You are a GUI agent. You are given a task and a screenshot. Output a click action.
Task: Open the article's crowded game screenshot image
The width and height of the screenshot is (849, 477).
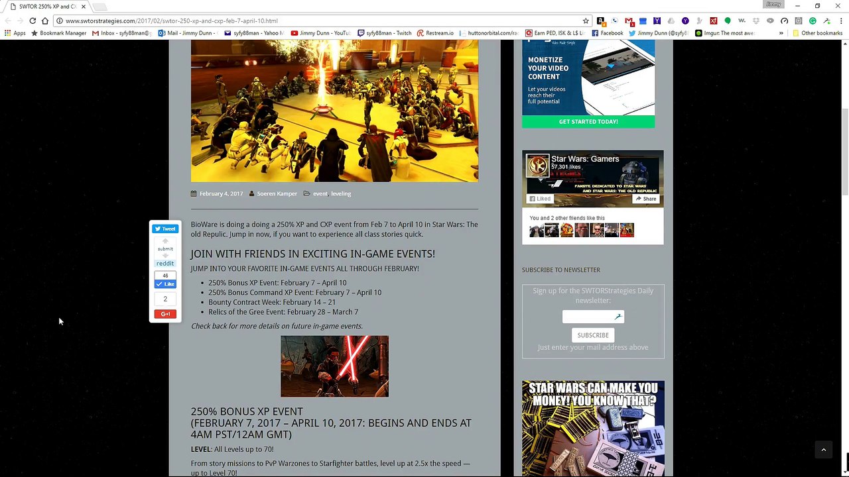[334, 111]
